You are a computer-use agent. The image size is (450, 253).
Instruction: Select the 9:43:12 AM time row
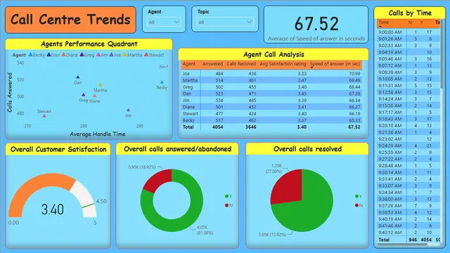(409, 232)
